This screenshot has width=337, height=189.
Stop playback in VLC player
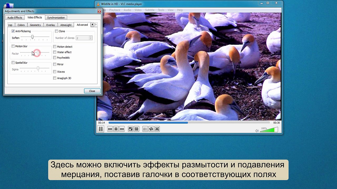click(116, 129)
